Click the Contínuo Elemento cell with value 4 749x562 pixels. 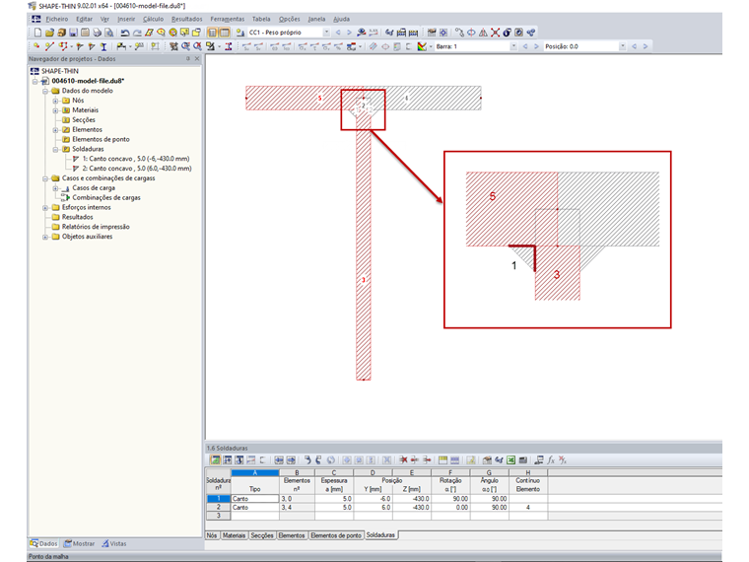(528, 507)
